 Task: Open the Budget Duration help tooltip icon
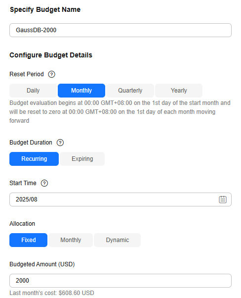[x=60, y=143]
